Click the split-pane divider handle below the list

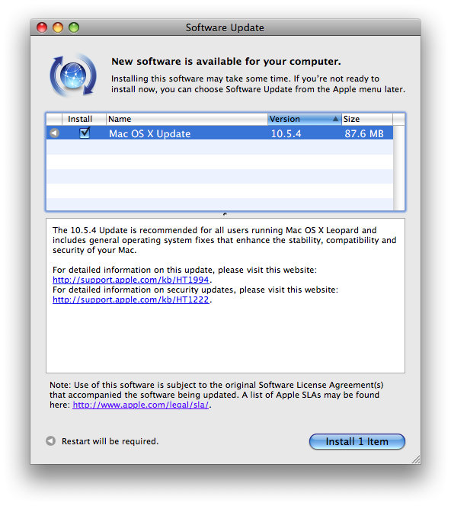point(225,214)
